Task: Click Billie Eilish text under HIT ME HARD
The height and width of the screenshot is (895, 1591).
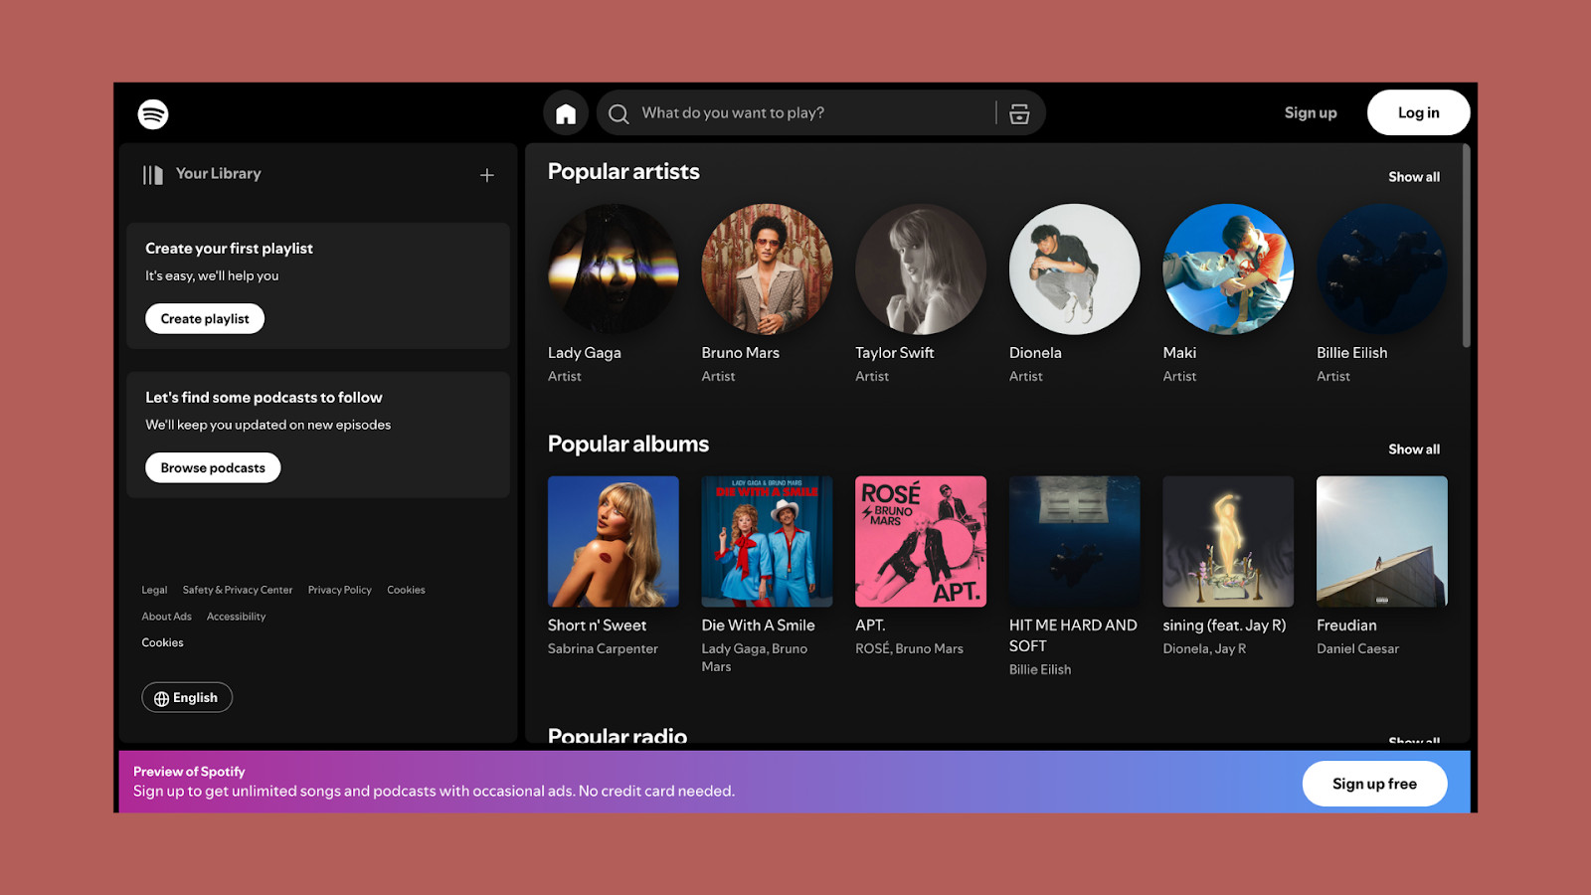Action: [1040, 670]
